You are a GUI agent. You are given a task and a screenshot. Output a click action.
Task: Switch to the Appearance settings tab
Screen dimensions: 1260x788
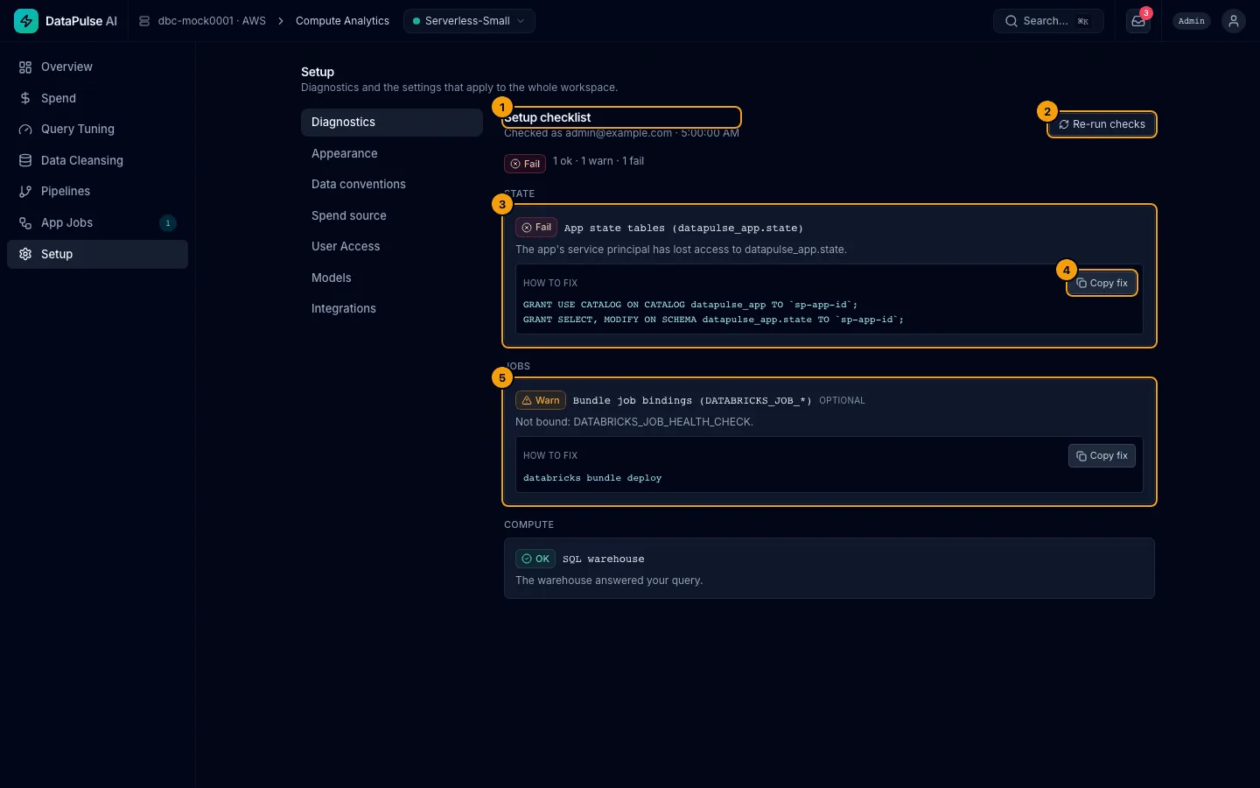click(392, 153)
